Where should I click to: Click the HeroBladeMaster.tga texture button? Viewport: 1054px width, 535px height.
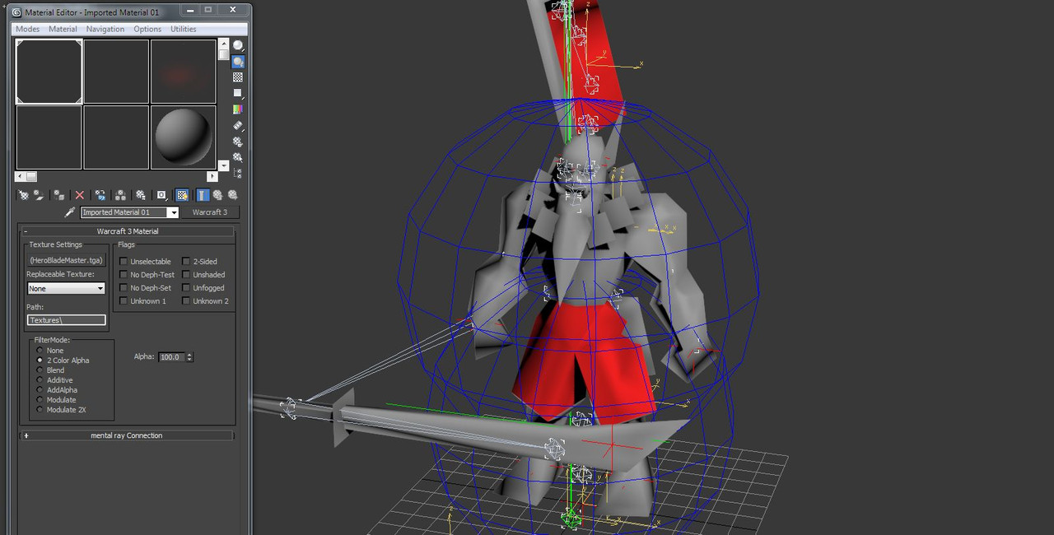click(x=67, y=260)
